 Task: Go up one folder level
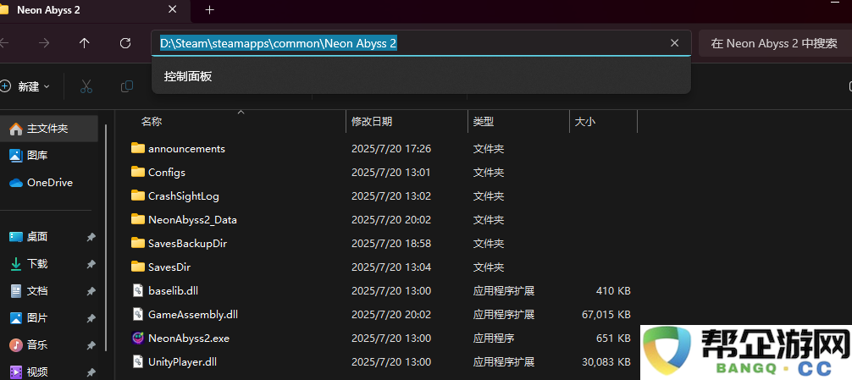84,43
